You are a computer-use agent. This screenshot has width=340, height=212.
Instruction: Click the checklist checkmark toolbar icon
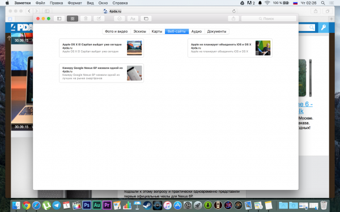tap(120, 19)
